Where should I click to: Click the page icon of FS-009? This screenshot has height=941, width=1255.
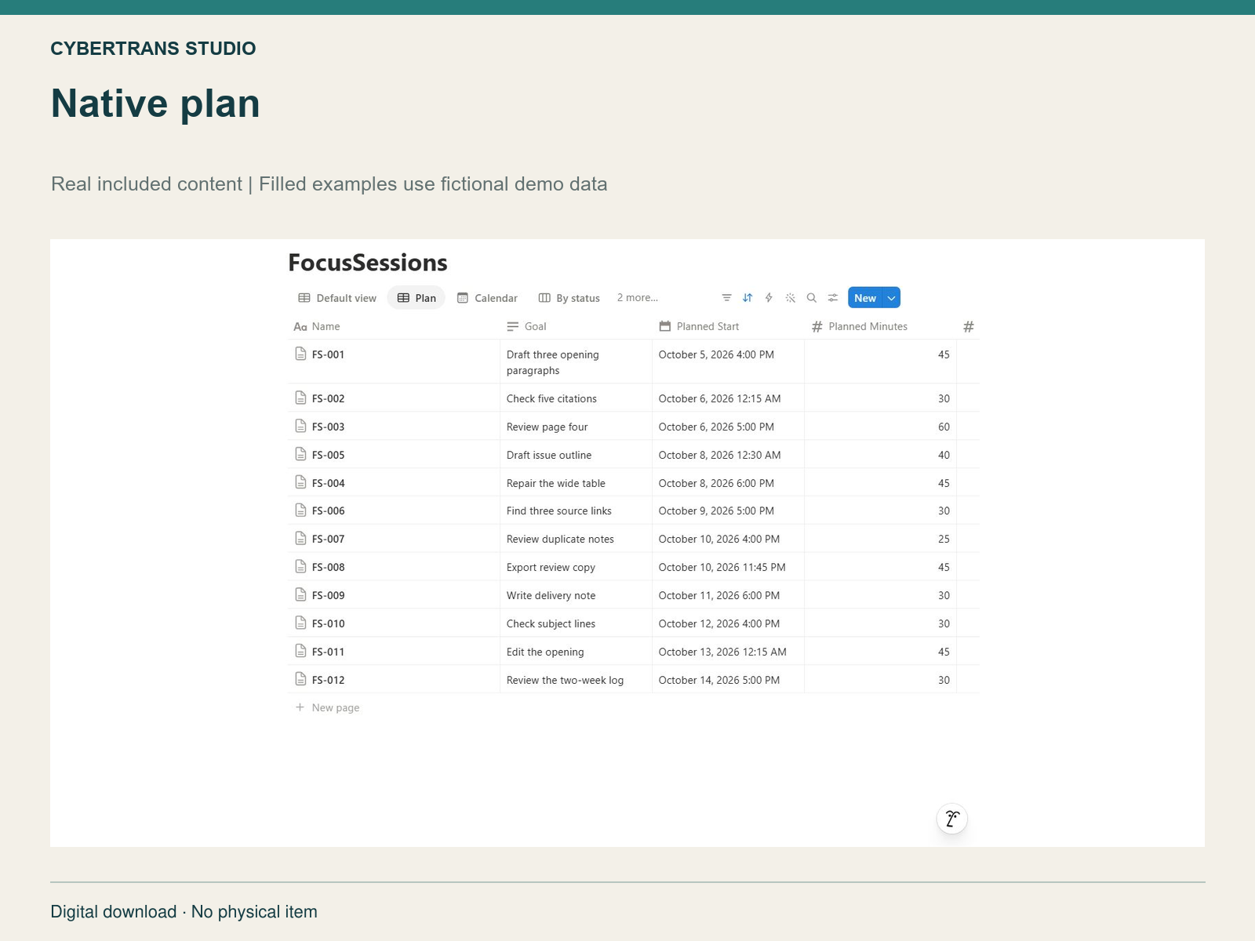300,594
